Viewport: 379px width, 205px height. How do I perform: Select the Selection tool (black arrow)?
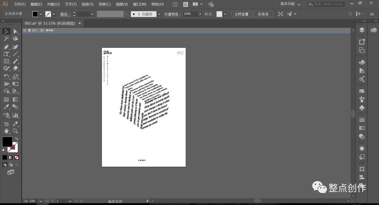click(x=6, y=32)
